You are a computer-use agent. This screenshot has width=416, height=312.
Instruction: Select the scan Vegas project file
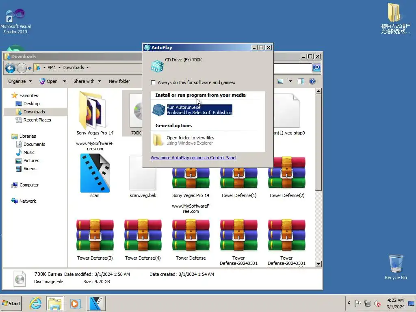click(x=95, y=175)
